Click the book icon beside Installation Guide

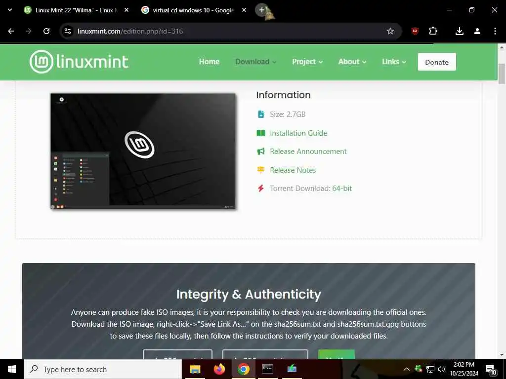coord(261,133)
